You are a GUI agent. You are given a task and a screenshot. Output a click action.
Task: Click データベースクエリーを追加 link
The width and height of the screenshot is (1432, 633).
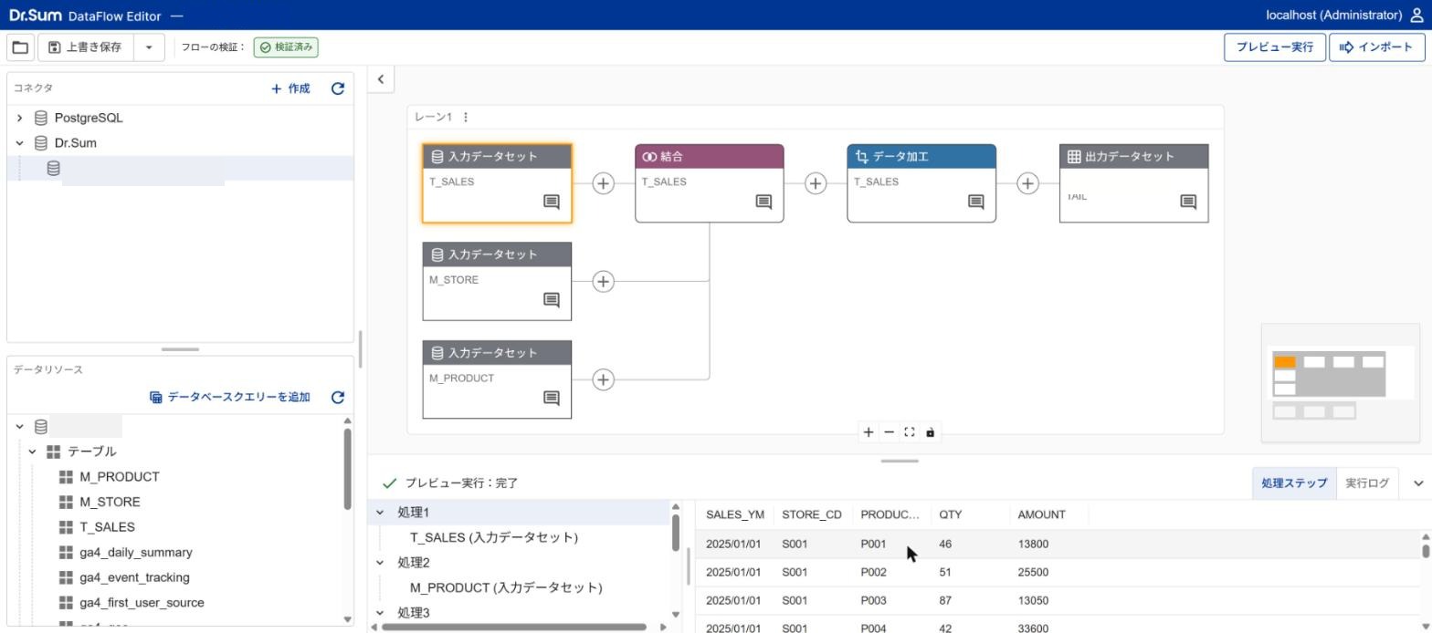coord(229,397)
